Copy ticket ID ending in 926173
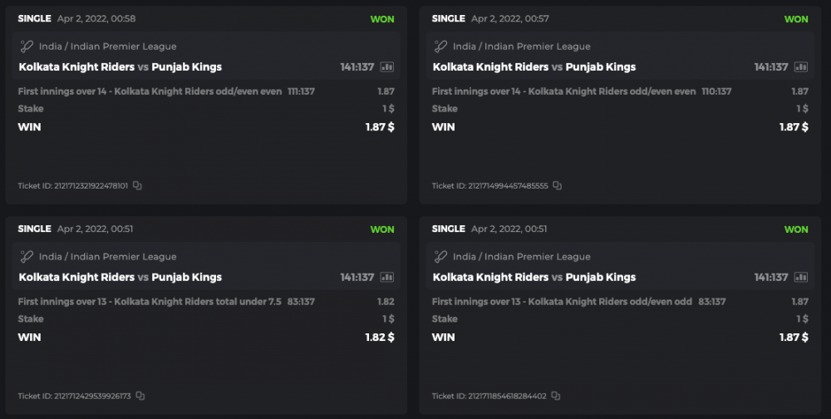Image resolution: width=831 pixels, height=419 pixels. pyautogui.click(x=140, y=396)
